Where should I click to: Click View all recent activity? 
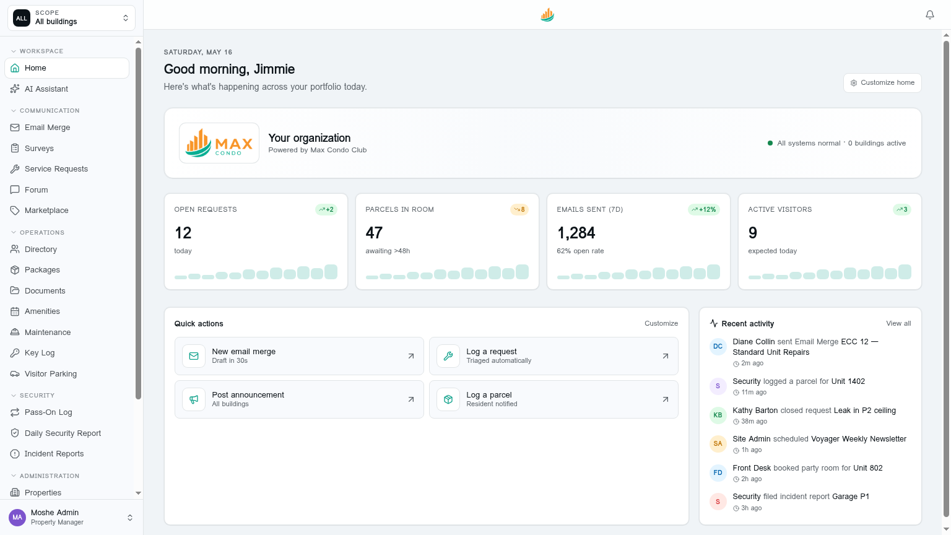point(898,323)
